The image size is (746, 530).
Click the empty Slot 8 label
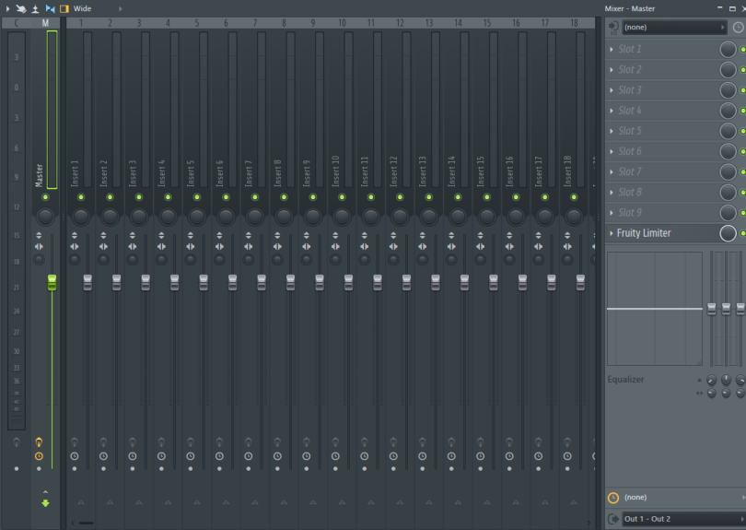point(630,193)
